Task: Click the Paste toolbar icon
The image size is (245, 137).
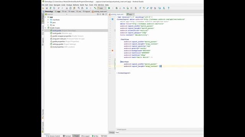Action: 74,8
